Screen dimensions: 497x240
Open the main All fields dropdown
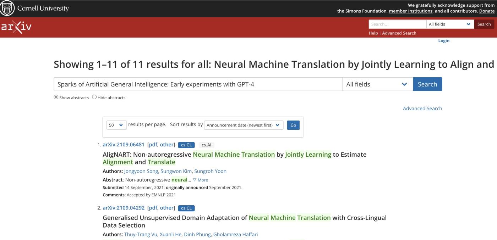[377, 84]
